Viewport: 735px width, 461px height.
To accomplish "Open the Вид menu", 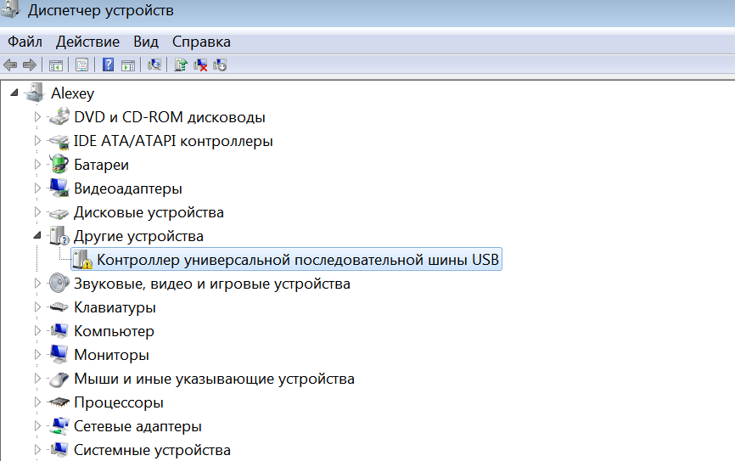I will tap(146, 42).
